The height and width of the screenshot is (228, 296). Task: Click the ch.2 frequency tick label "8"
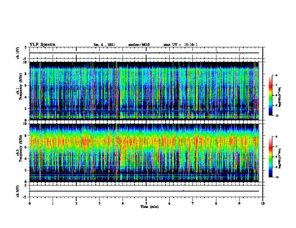26,136
